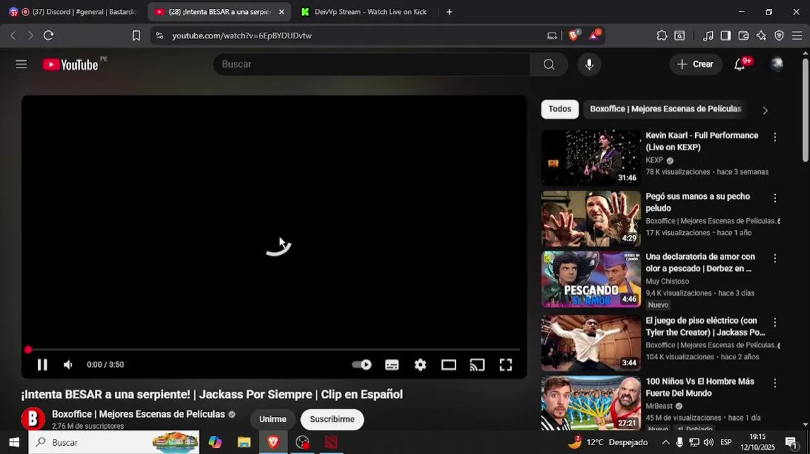This screenshot has width=810, height=454.
Task: Click the Boxoffice channel avatar
Action: [33, 419]
